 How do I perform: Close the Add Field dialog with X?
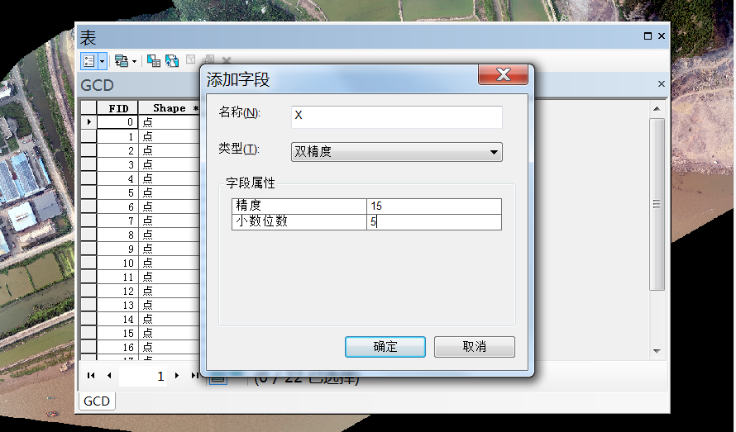[503, 76]
